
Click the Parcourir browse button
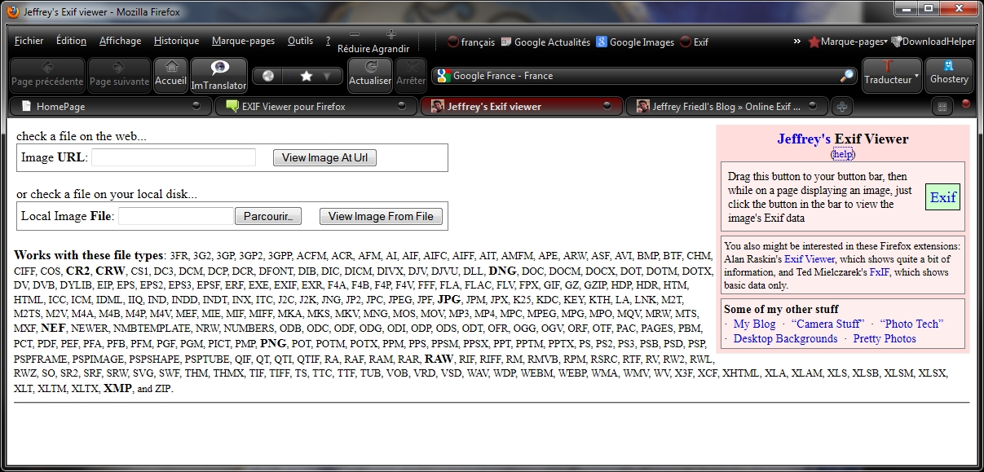(x=268, y=216)
